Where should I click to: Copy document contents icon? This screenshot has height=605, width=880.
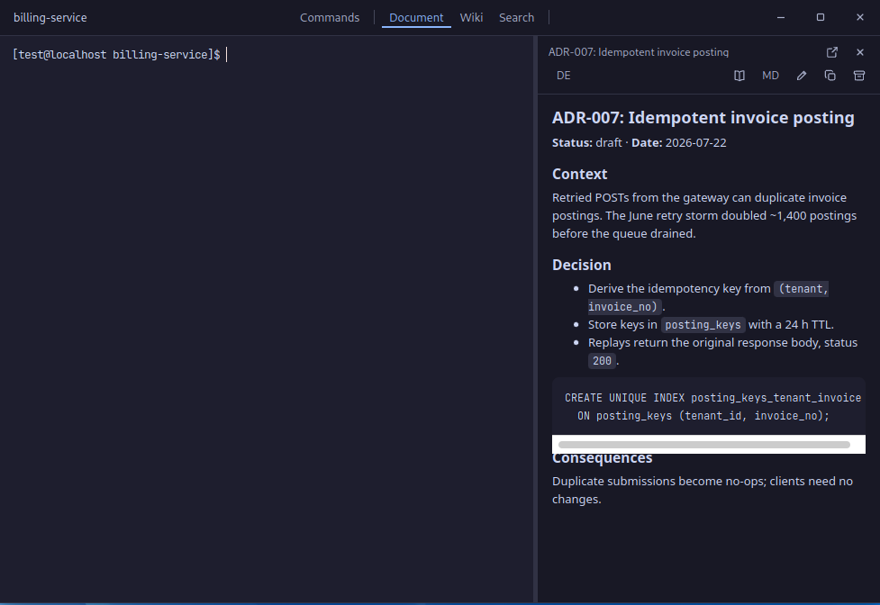830,76
